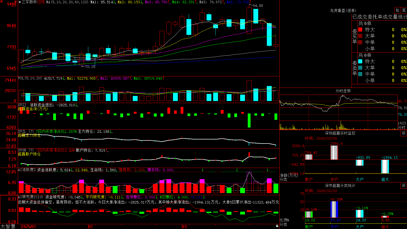Click the 爆发线: 6.000 value
This screenshot has height=229, width=407.
click(160, 170)
